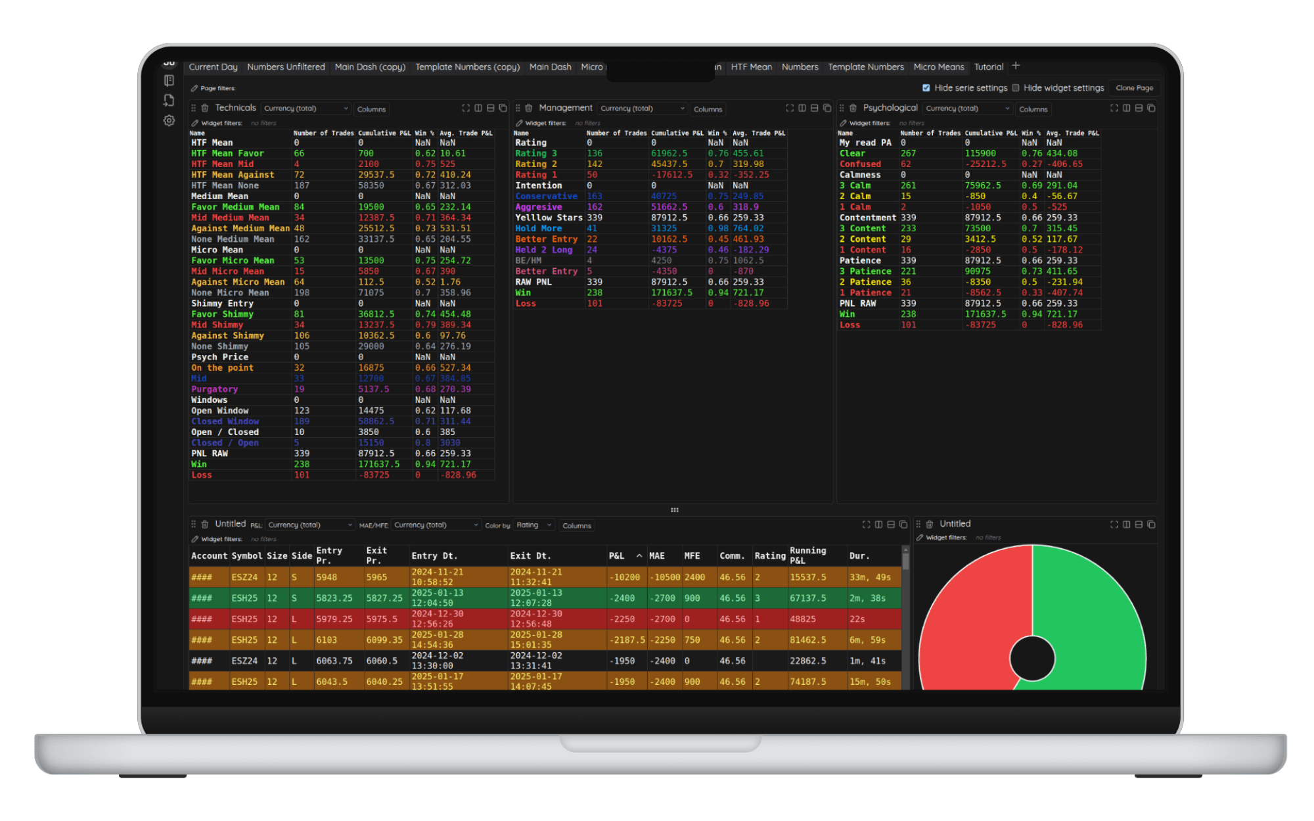This screenshot has height=821, width=1314.
Task: Duplicate the Psychological widget with copy icon
Action: click(1151, 108)
